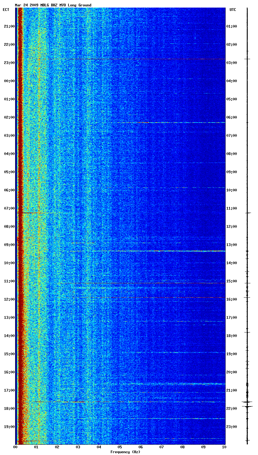The width and height of the screenshot is (258, 455).
Task: Click the "00" frequency tick label
Action: point(15,447)
